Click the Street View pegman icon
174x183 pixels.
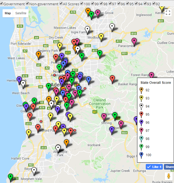pyautogui.click(x=168, y=176)
